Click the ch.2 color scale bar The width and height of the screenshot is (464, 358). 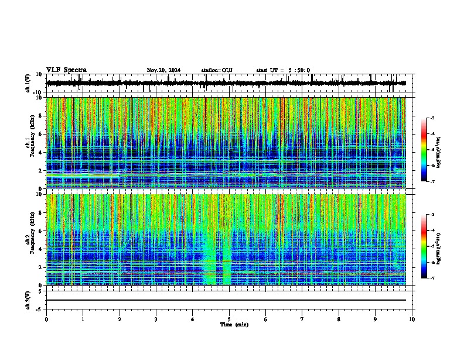click(x=424, y=246)
